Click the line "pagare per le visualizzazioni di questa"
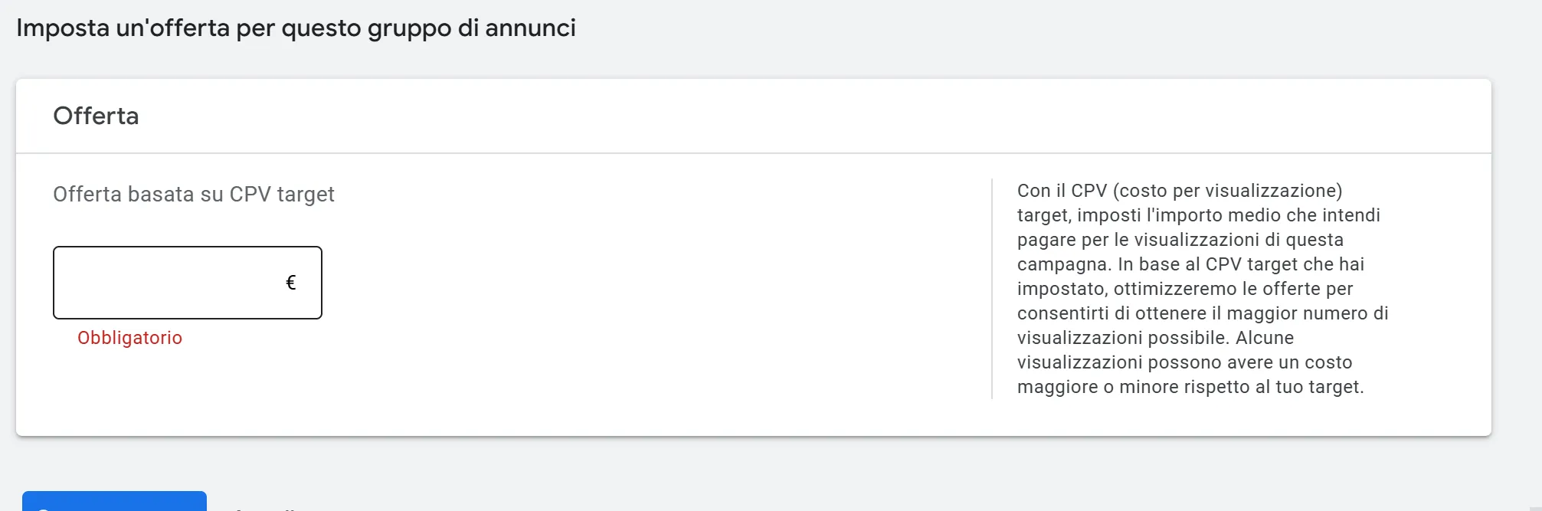 1180,240
